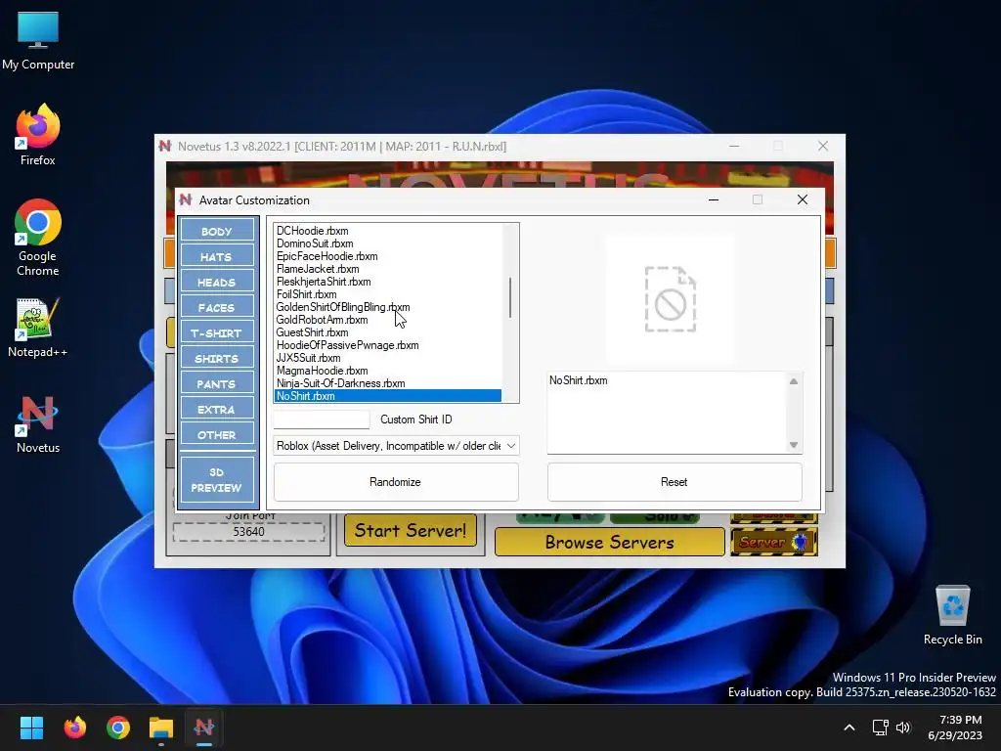Open the OTHER category tab

pyautogui.click(x=217, y=435)
